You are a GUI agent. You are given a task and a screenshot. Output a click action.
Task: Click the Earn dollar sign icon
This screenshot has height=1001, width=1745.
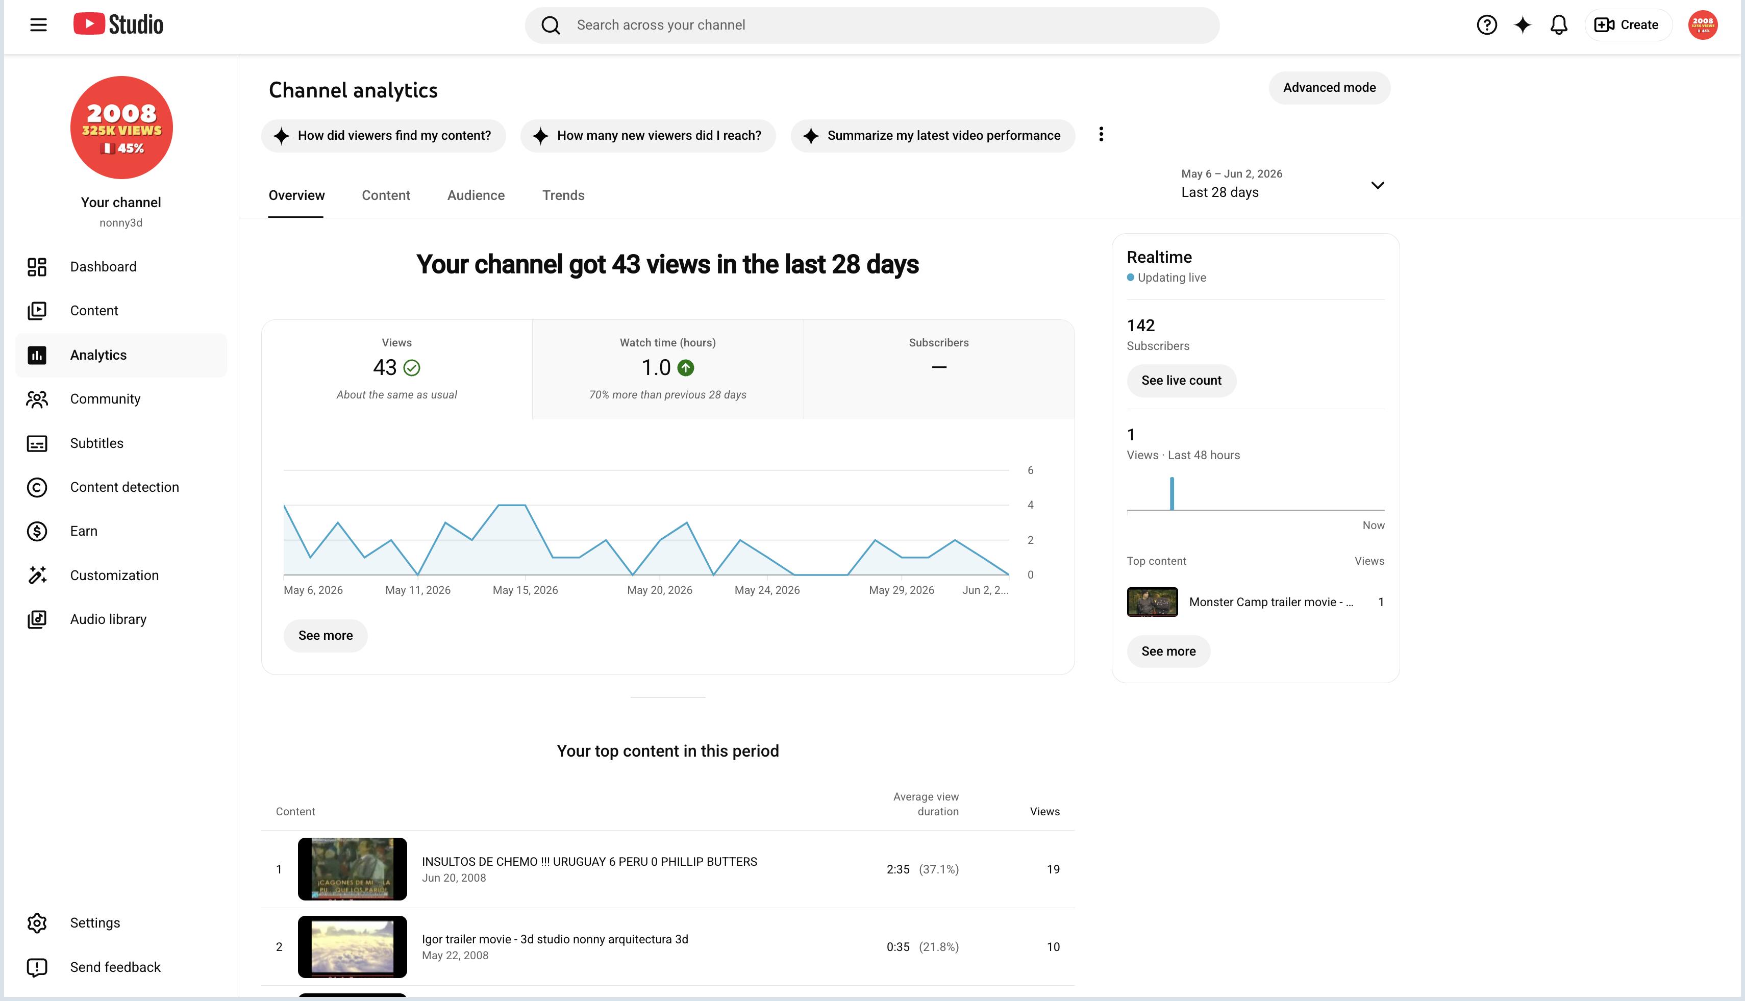pyautogui.click(x=37, y=532)
